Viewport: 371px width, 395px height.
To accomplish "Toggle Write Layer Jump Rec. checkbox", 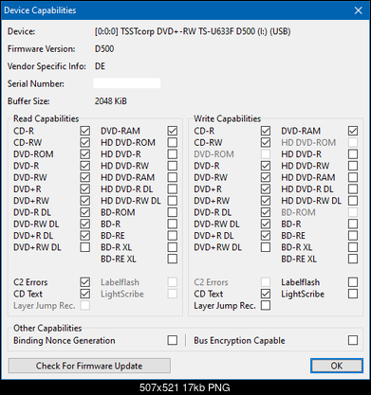I will [266, 305].
